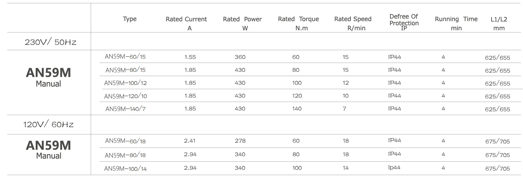Viewport: 523px width, 180px height.
Task: Click the Rated Power header
Action: 242,23
